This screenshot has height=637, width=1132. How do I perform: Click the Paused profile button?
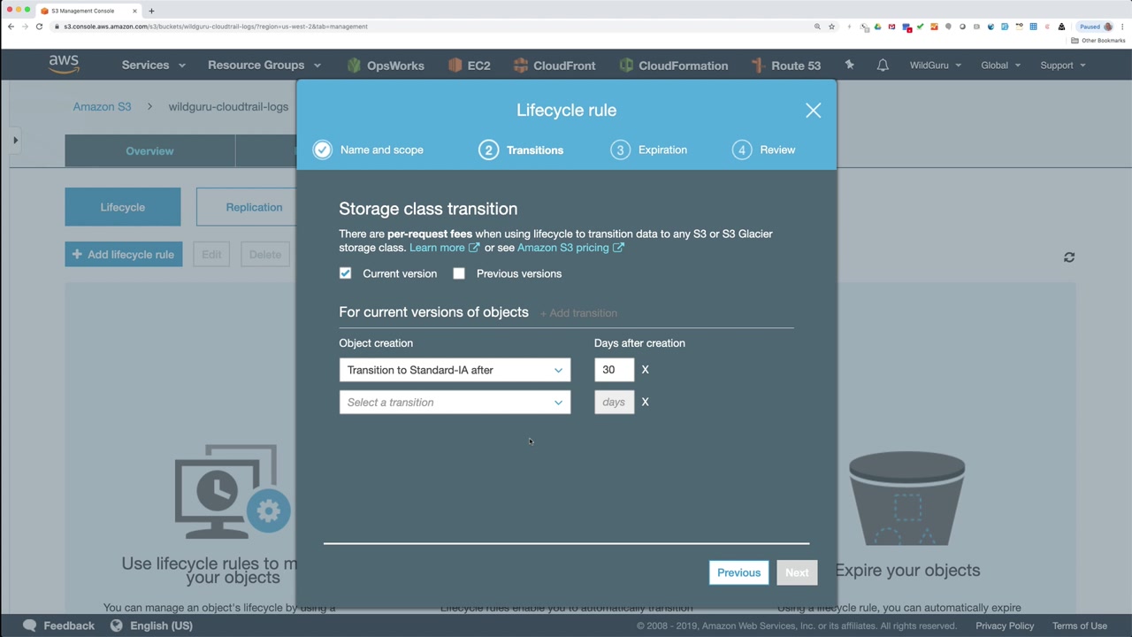click(1096, 27)
